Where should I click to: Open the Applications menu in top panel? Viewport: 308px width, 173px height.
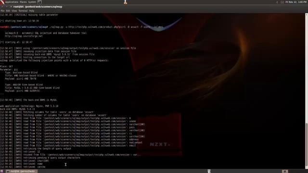(x=12, y=2)
